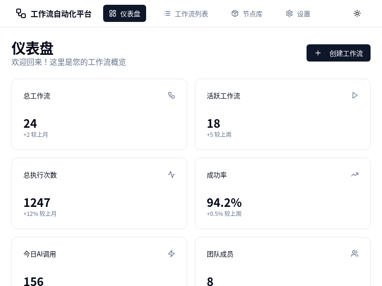
Task: Select the 总工作流 card showing 24
Action: point(99,114)
